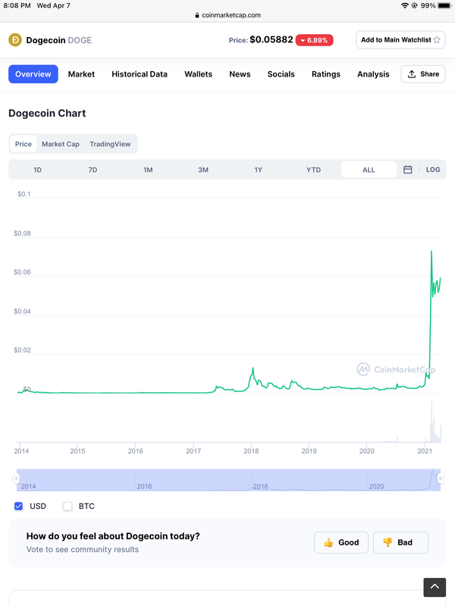455x606 pixels.
Task: Enable the BTC checkbox
Action: pyautogui.click(x=67, y=506)
